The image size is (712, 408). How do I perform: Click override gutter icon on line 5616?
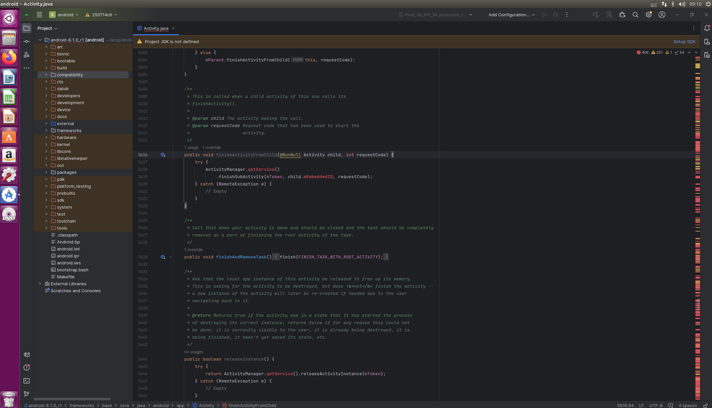[163, 155]
